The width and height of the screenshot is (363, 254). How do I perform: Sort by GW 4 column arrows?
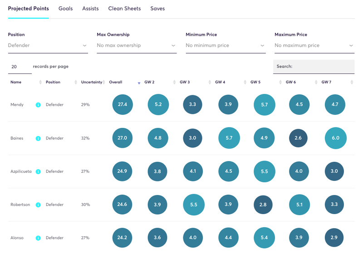tap(245, 82)
